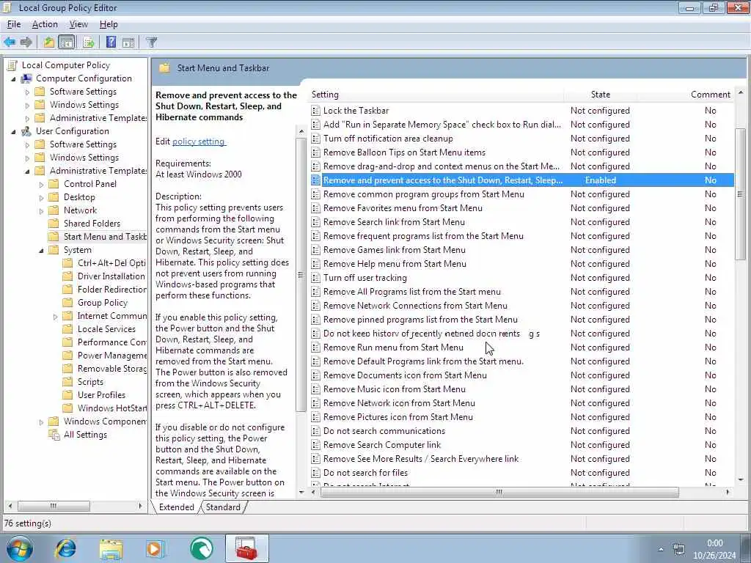Click the tree pane horizontal scrollbar thumb

click(53, 506)
